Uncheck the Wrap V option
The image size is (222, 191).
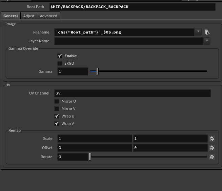(x=57, y=124)
